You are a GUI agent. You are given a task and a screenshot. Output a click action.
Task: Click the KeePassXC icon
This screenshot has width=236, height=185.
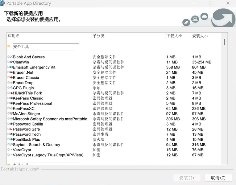coord(11,108)
